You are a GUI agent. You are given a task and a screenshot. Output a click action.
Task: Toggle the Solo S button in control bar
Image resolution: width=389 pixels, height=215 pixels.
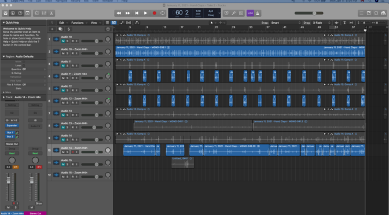click(x=241, y=13)
